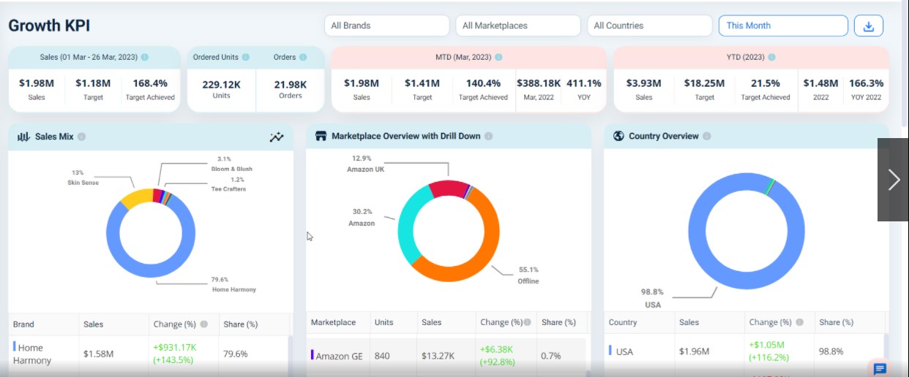Sort country table by Share (%) column
909x377 pixels.
(836, 322)
